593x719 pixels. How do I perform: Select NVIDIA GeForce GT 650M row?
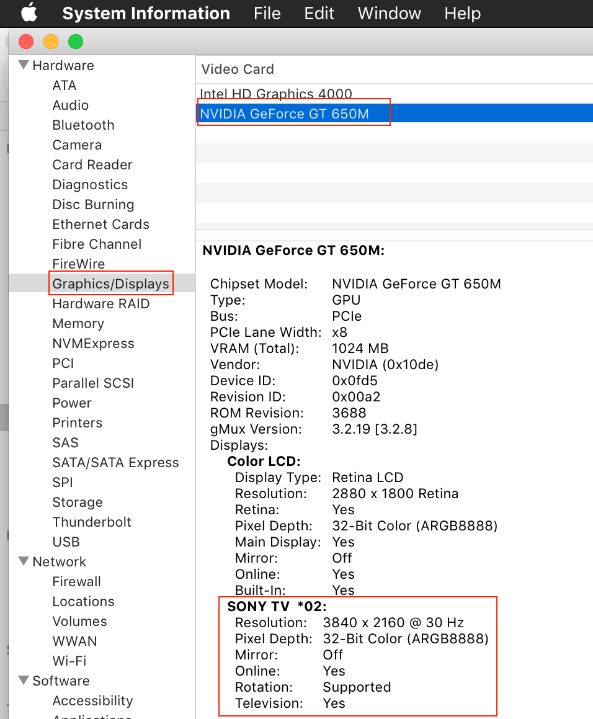point(395,114)
